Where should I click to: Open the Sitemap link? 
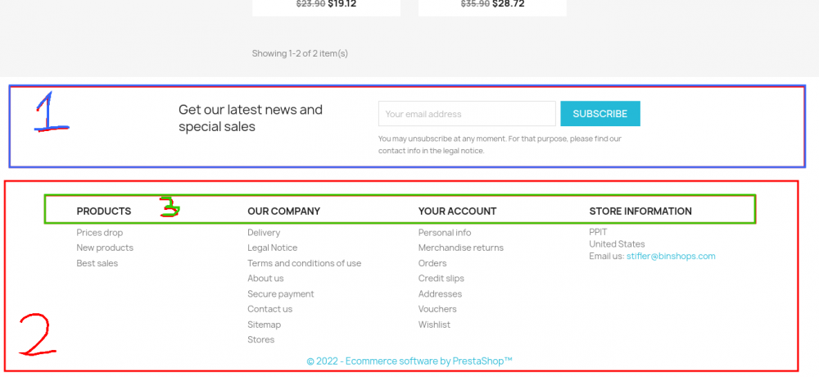click(x=264, y=325)
